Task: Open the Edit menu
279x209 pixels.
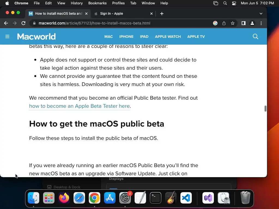Action: pyautogui.click(x=48, y=3)
